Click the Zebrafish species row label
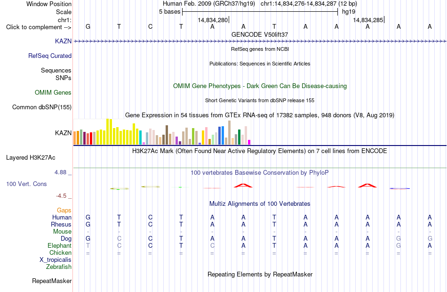The height and width of the screenshot is (292, 447). [59, 267]
